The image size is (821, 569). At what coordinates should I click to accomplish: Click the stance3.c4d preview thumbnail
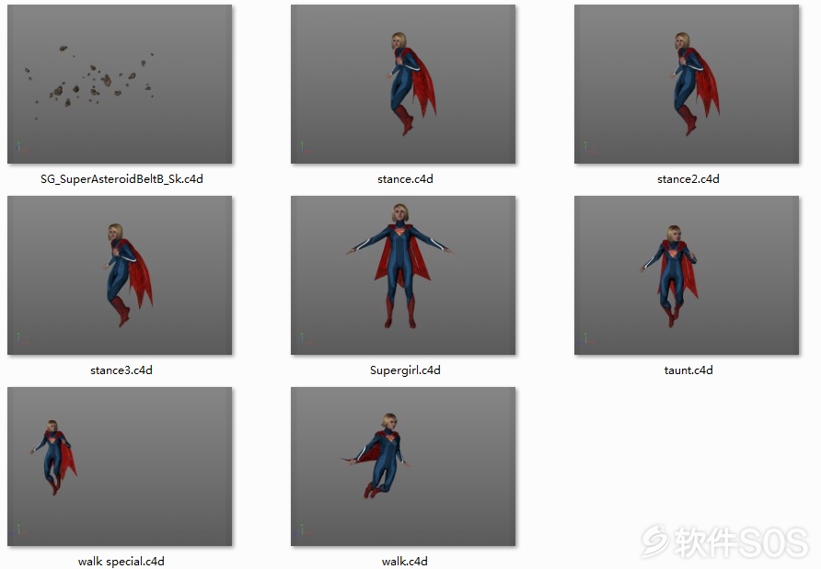[x=120, y=276]
